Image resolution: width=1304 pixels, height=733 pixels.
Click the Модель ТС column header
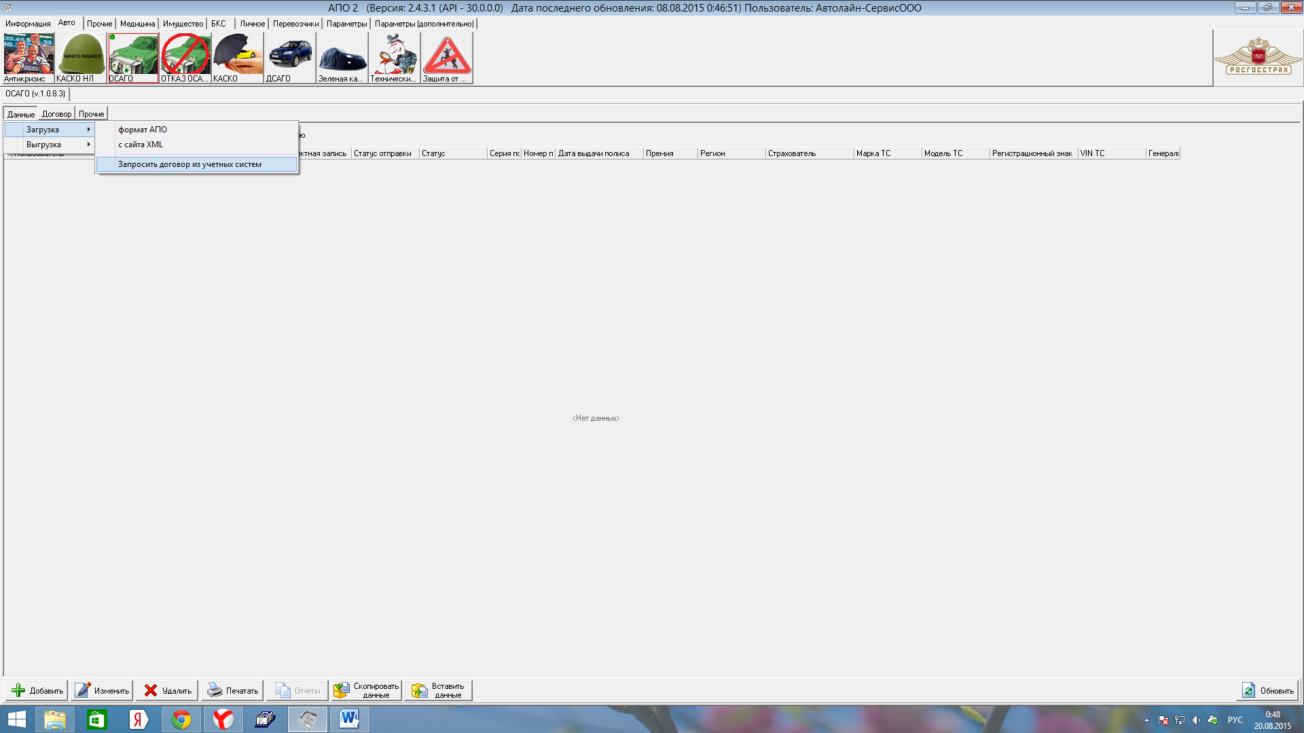tap(956, 153)
